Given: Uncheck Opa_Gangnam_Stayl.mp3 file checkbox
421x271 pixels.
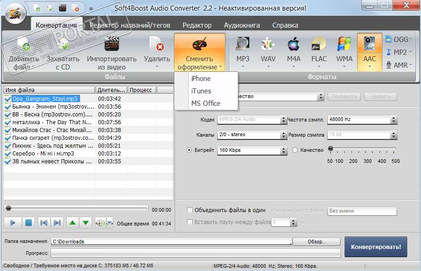Looking at the screenshot, I should [8, 99].
